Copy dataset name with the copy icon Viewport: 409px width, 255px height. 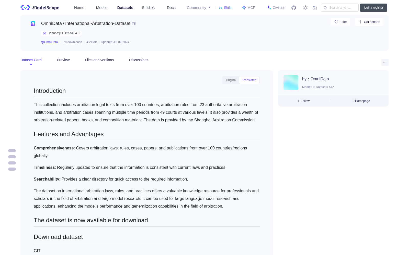pos(134,23)
